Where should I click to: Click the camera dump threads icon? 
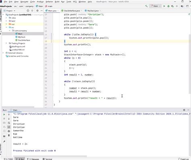click(x=4, y=123)
